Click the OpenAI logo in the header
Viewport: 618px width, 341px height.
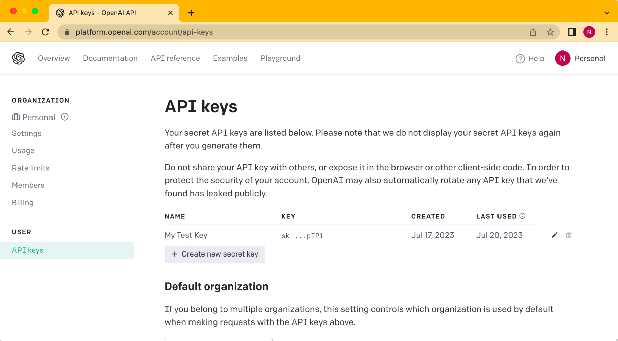pos(19,58)
